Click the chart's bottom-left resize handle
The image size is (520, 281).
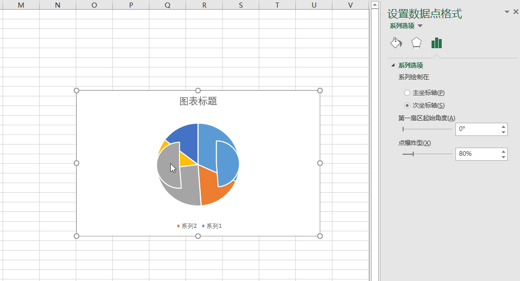[77, 236]
